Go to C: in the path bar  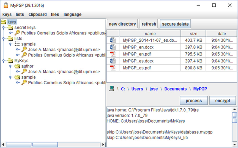[123, 89]
